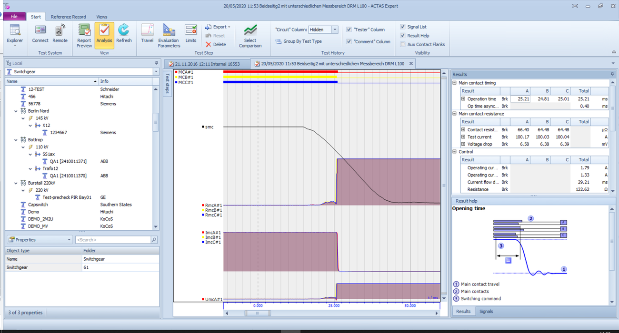Image resolution: width=619 pixels, height=333 pixels.
Task: Pin the Local explorer panel
Action: tap(156, 63)
